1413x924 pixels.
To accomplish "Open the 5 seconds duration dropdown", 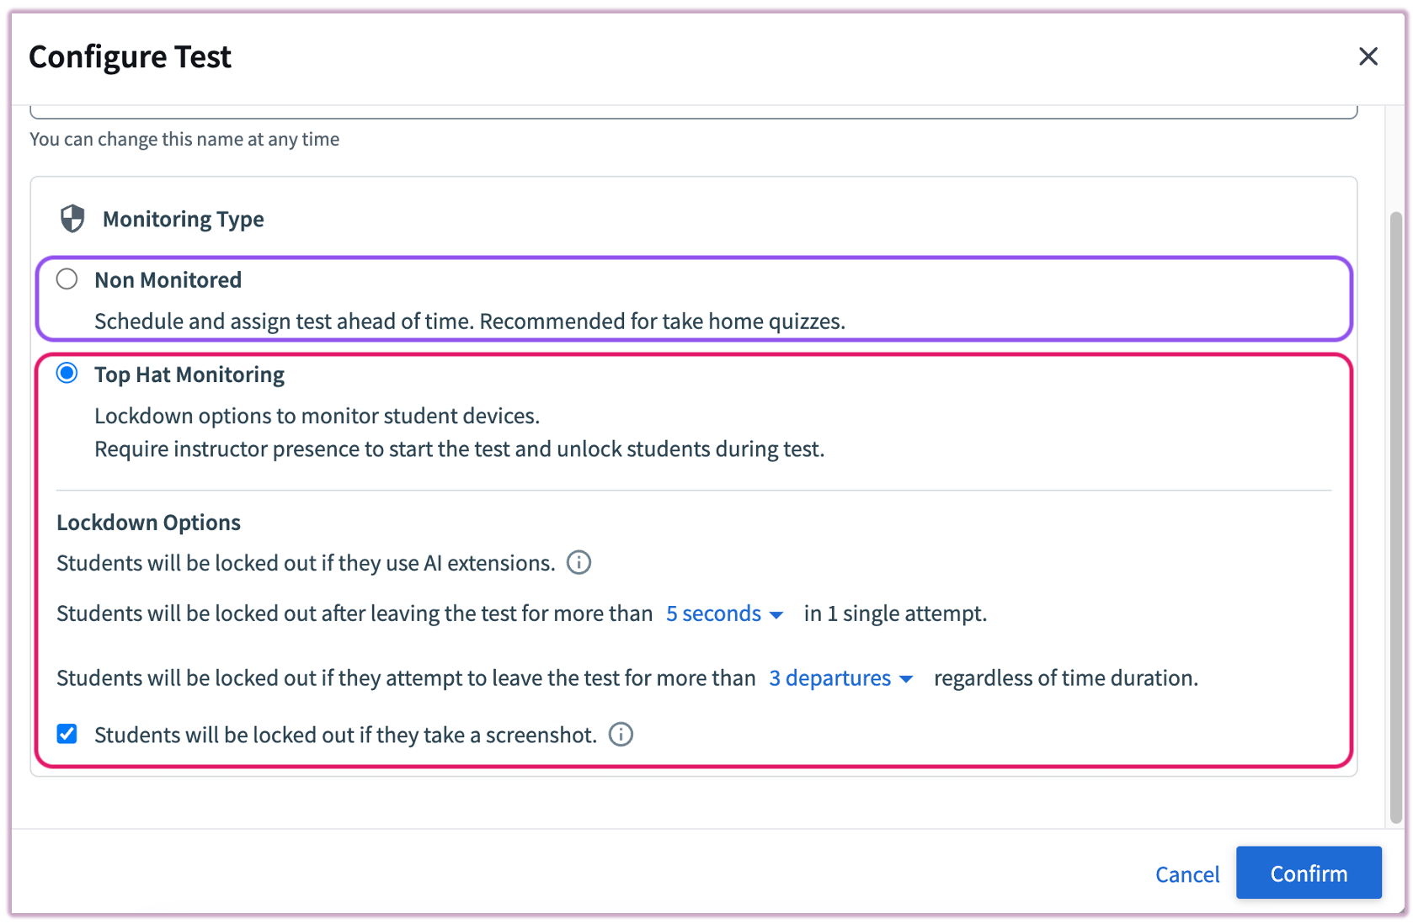I will [x=724, y=613].
